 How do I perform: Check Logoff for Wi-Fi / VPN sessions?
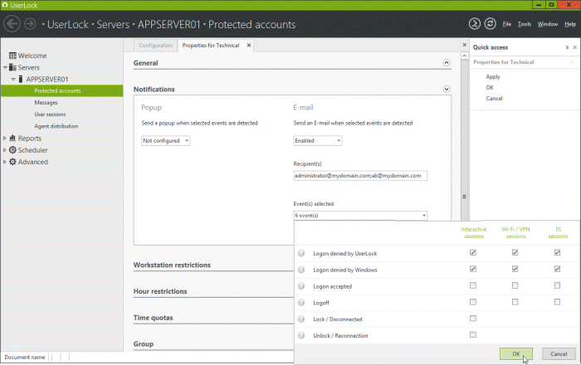click(515, 302)
